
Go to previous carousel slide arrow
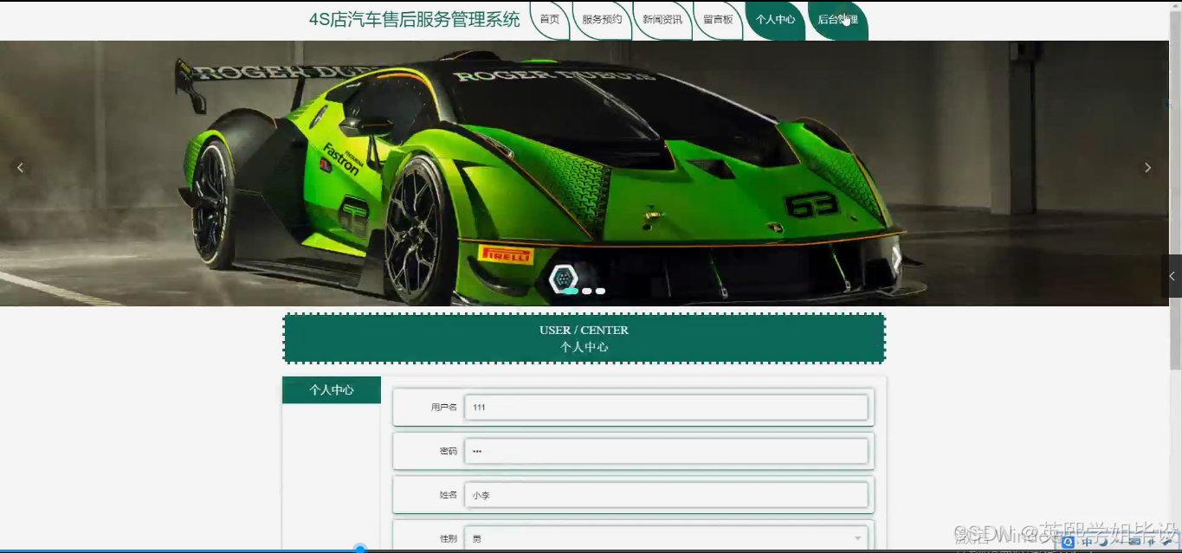point(21,168)
